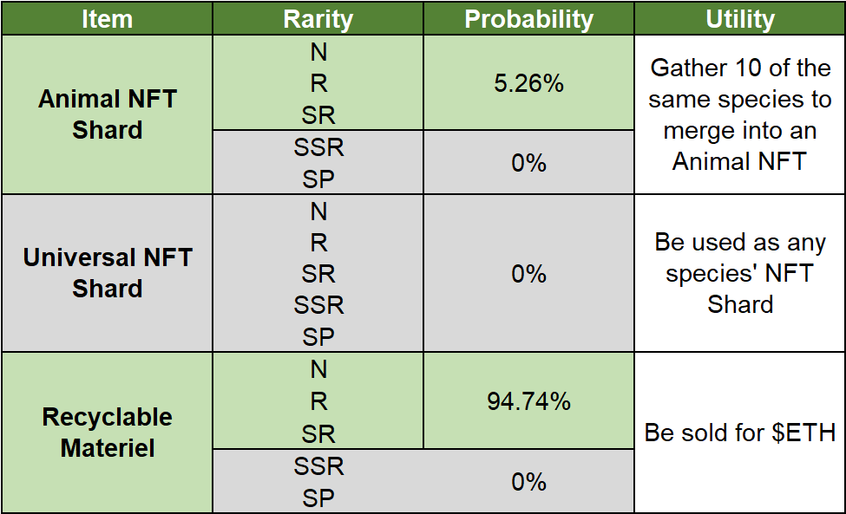Viewport: 846px width, 514px height.
Task: Click SSR rarity under Animal NFT Shard
Action: tap(318, 147)
